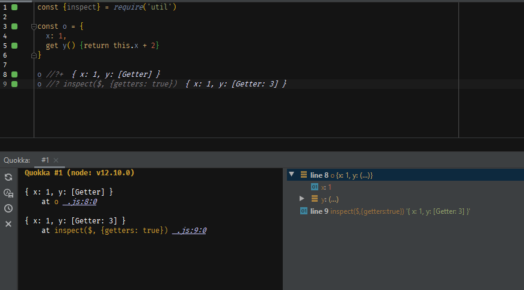Click the Quokka restart refresh icon
Screen dimensions: 524x290
(x=8, y=177)
